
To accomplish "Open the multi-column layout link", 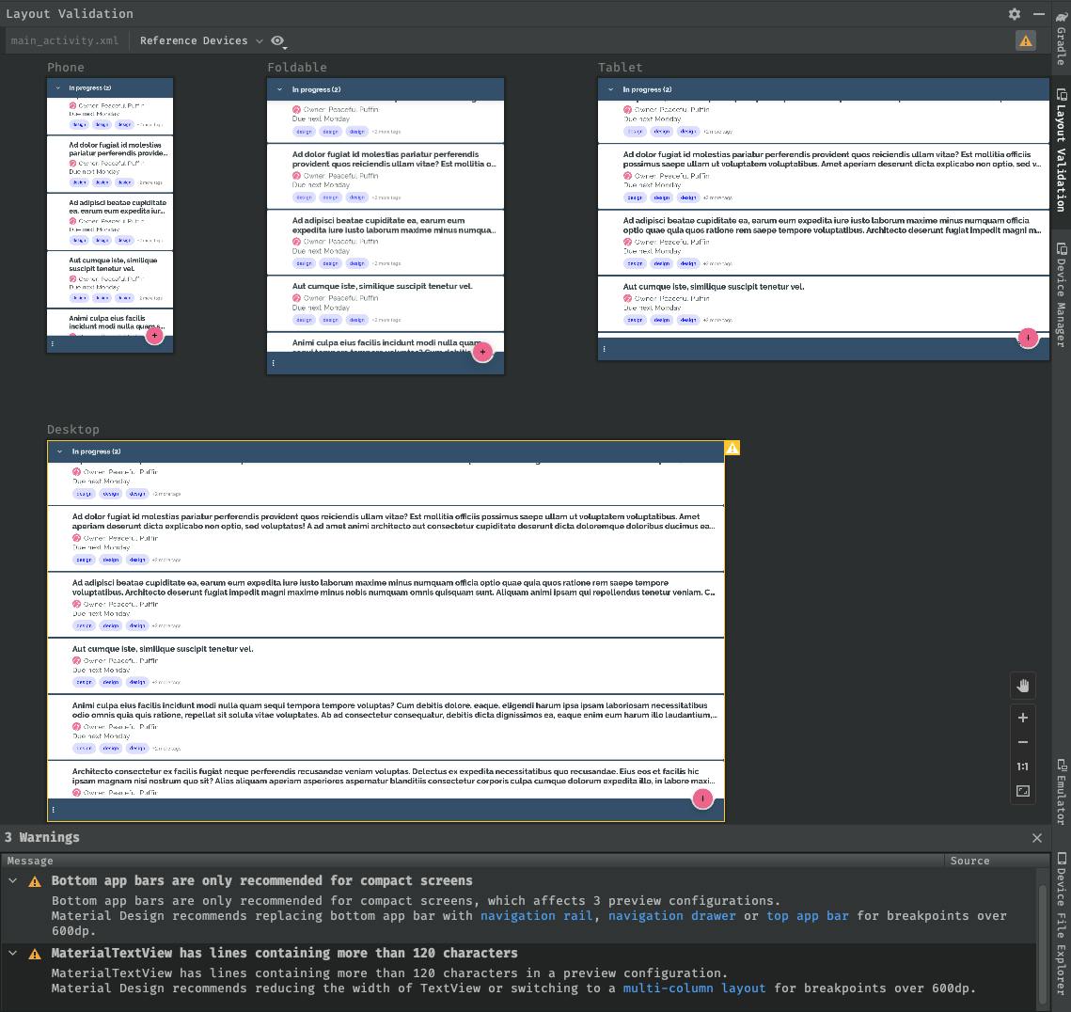I will coord(694,988).
